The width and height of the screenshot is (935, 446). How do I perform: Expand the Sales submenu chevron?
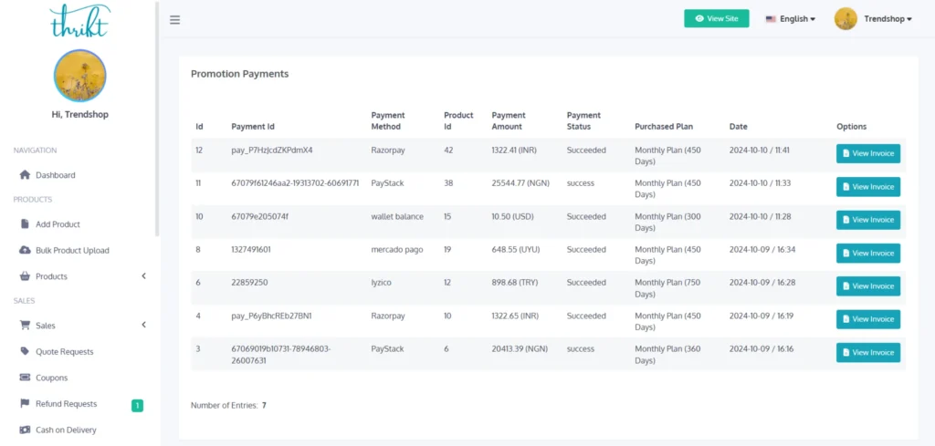click(143, 326)
